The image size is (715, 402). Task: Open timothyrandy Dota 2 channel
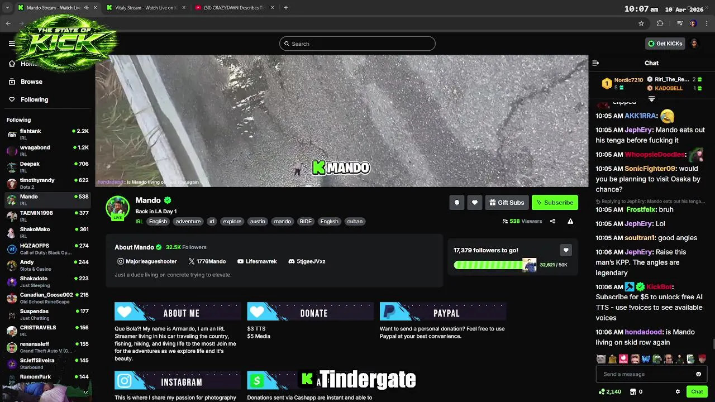47,183
